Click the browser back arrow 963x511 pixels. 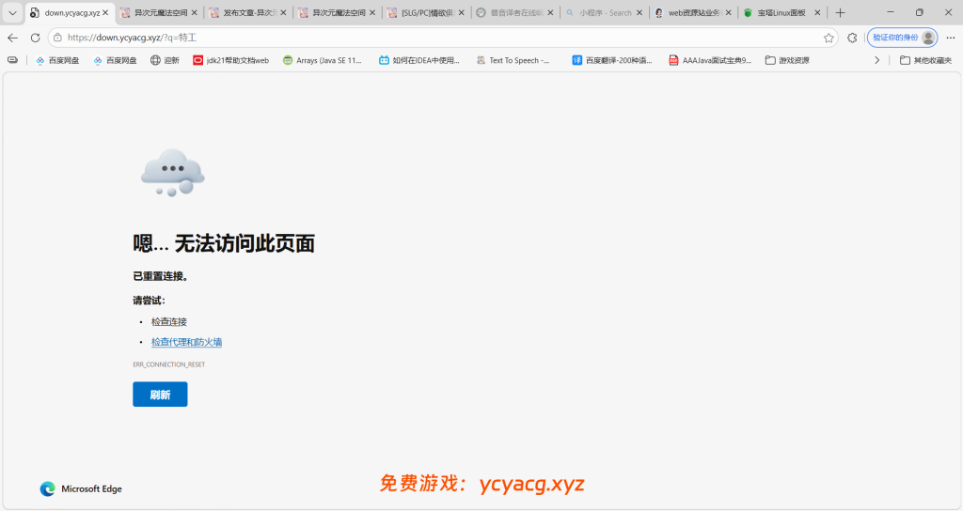click(13, 38)
